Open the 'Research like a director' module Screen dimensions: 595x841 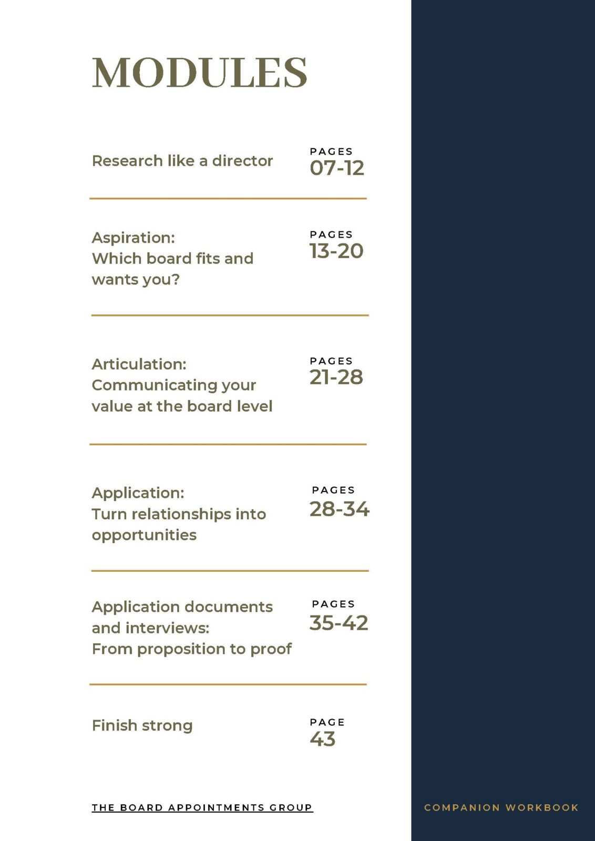pos(182,161)
